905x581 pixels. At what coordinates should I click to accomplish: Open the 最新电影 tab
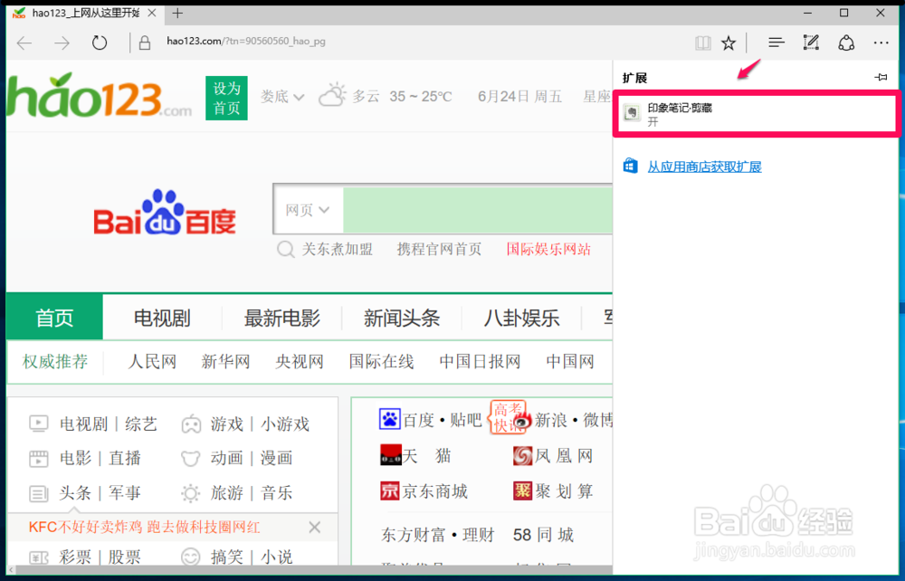point(282,318)
